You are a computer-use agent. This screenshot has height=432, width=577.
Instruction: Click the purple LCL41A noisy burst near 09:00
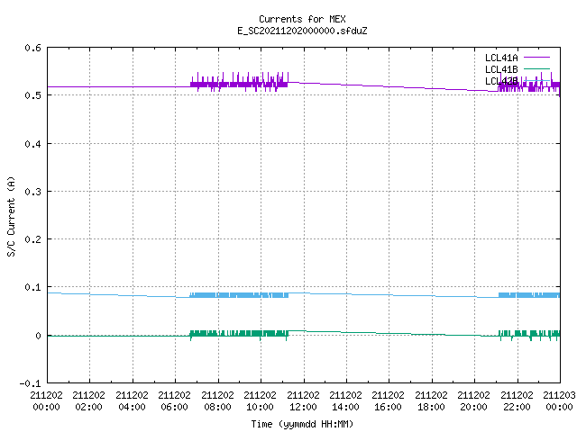point(239,84)
